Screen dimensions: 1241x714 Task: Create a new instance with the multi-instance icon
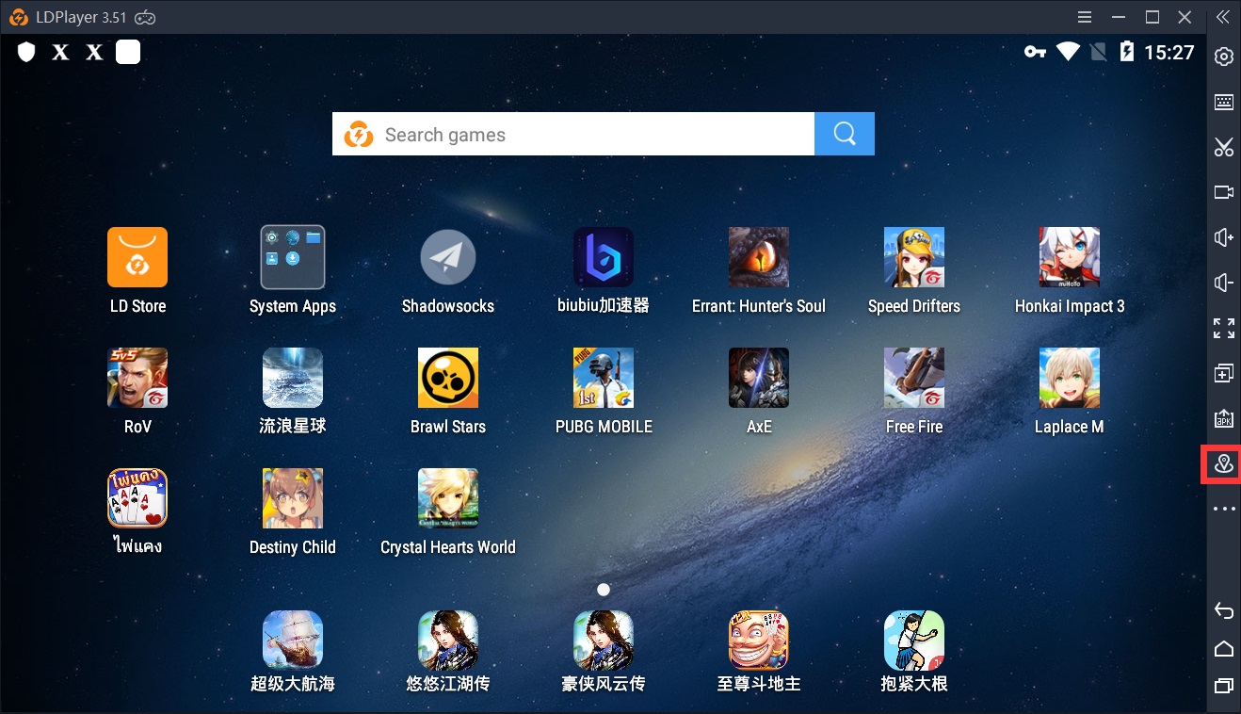(1221, 372)
